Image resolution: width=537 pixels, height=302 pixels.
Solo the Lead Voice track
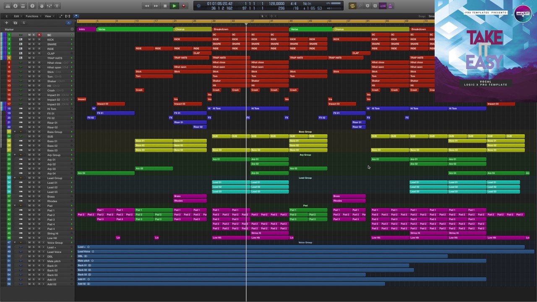click(x=34, y=252)
